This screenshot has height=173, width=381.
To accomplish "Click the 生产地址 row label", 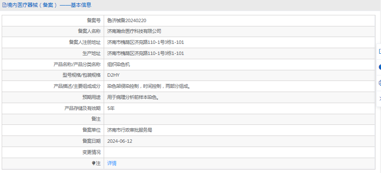I will [x=91, y=53].
